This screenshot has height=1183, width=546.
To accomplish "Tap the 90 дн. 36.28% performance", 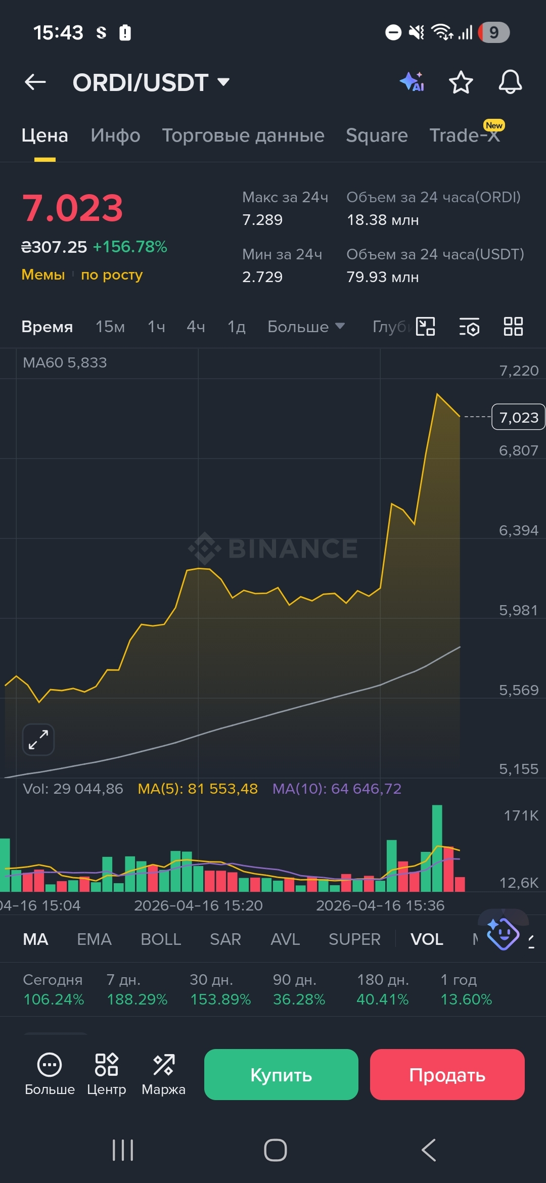I will [299, 989].
